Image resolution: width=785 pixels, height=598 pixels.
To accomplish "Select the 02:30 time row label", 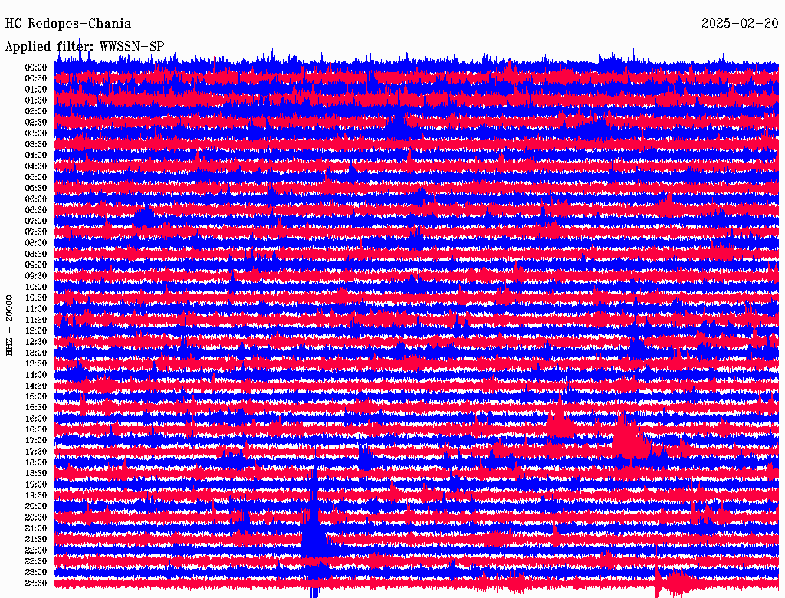I will pos(36,123).
